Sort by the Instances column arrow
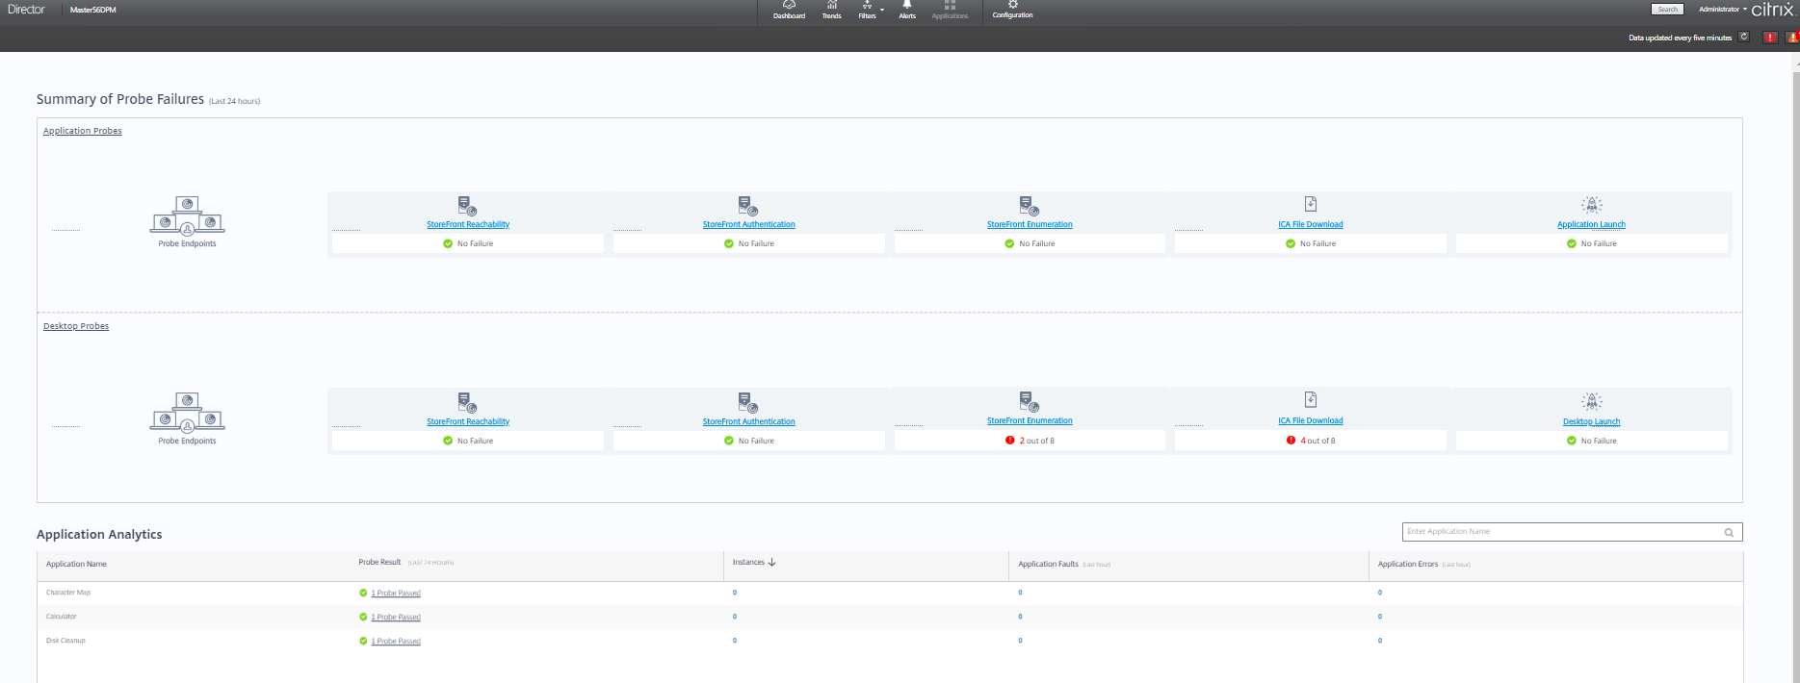The width and height of the screenshot is (1800, 683). [771, 562]
